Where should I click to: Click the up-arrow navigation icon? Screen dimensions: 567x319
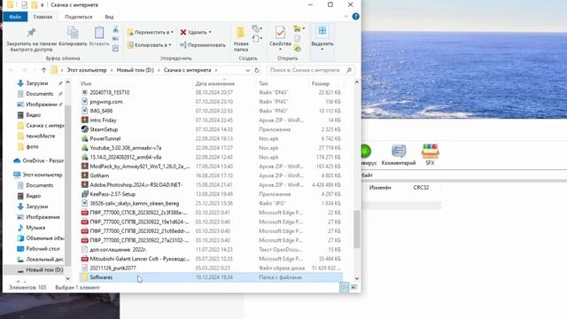click(43, 70)
